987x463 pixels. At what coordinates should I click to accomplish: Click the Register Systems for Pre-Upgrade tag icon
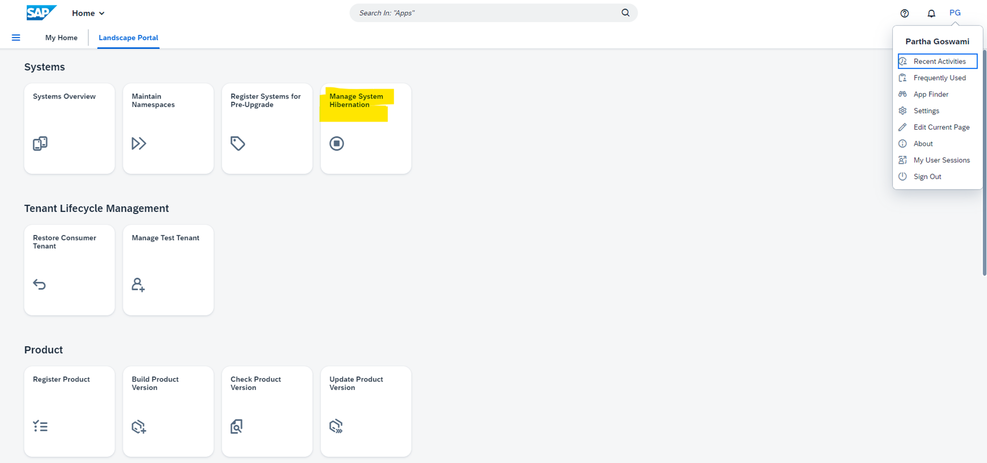(237, 143)
